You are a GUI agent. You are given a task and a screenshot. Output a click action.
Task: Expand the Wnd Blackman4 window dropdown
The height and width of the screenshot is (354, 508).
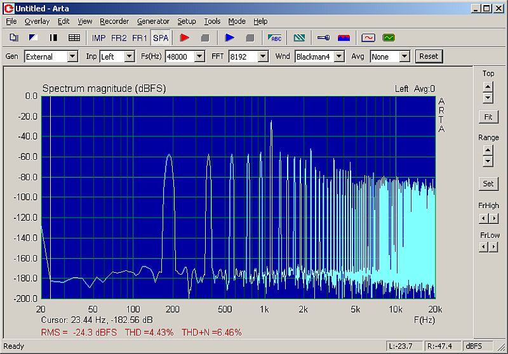339,56
